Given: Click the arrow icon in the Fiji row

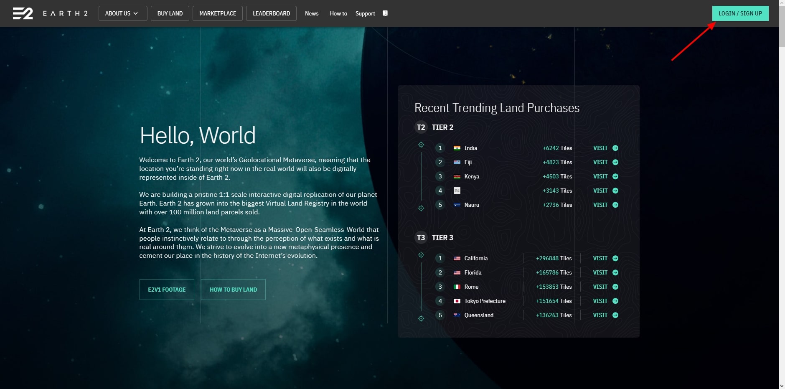Looking at the screenshot, I should (x=615, y=162).
